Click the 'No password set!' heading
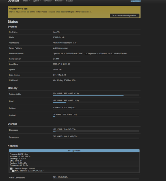 [x=18, y=9]
